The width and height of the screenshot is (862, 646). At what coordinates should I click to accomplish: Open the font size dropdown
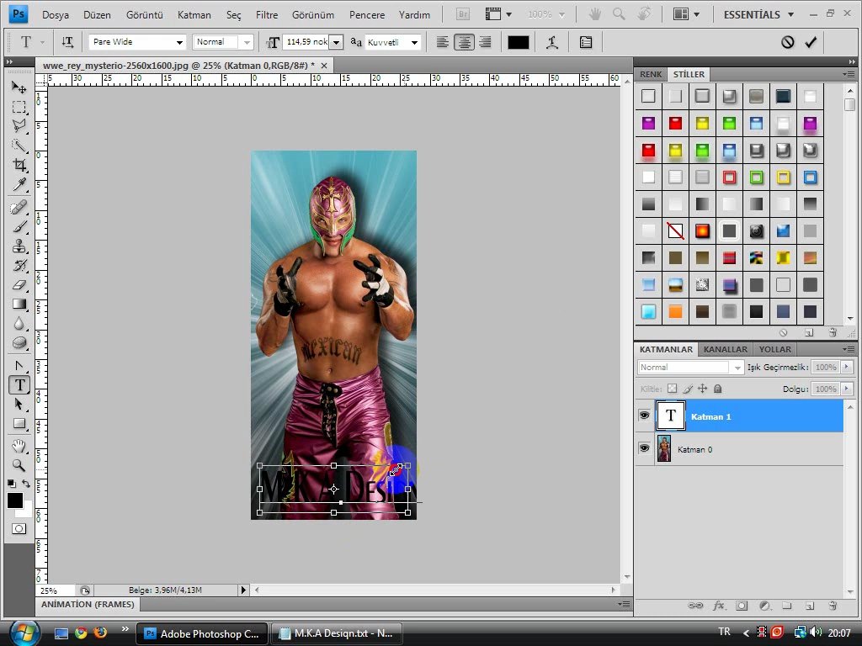[x=337, y=42]
